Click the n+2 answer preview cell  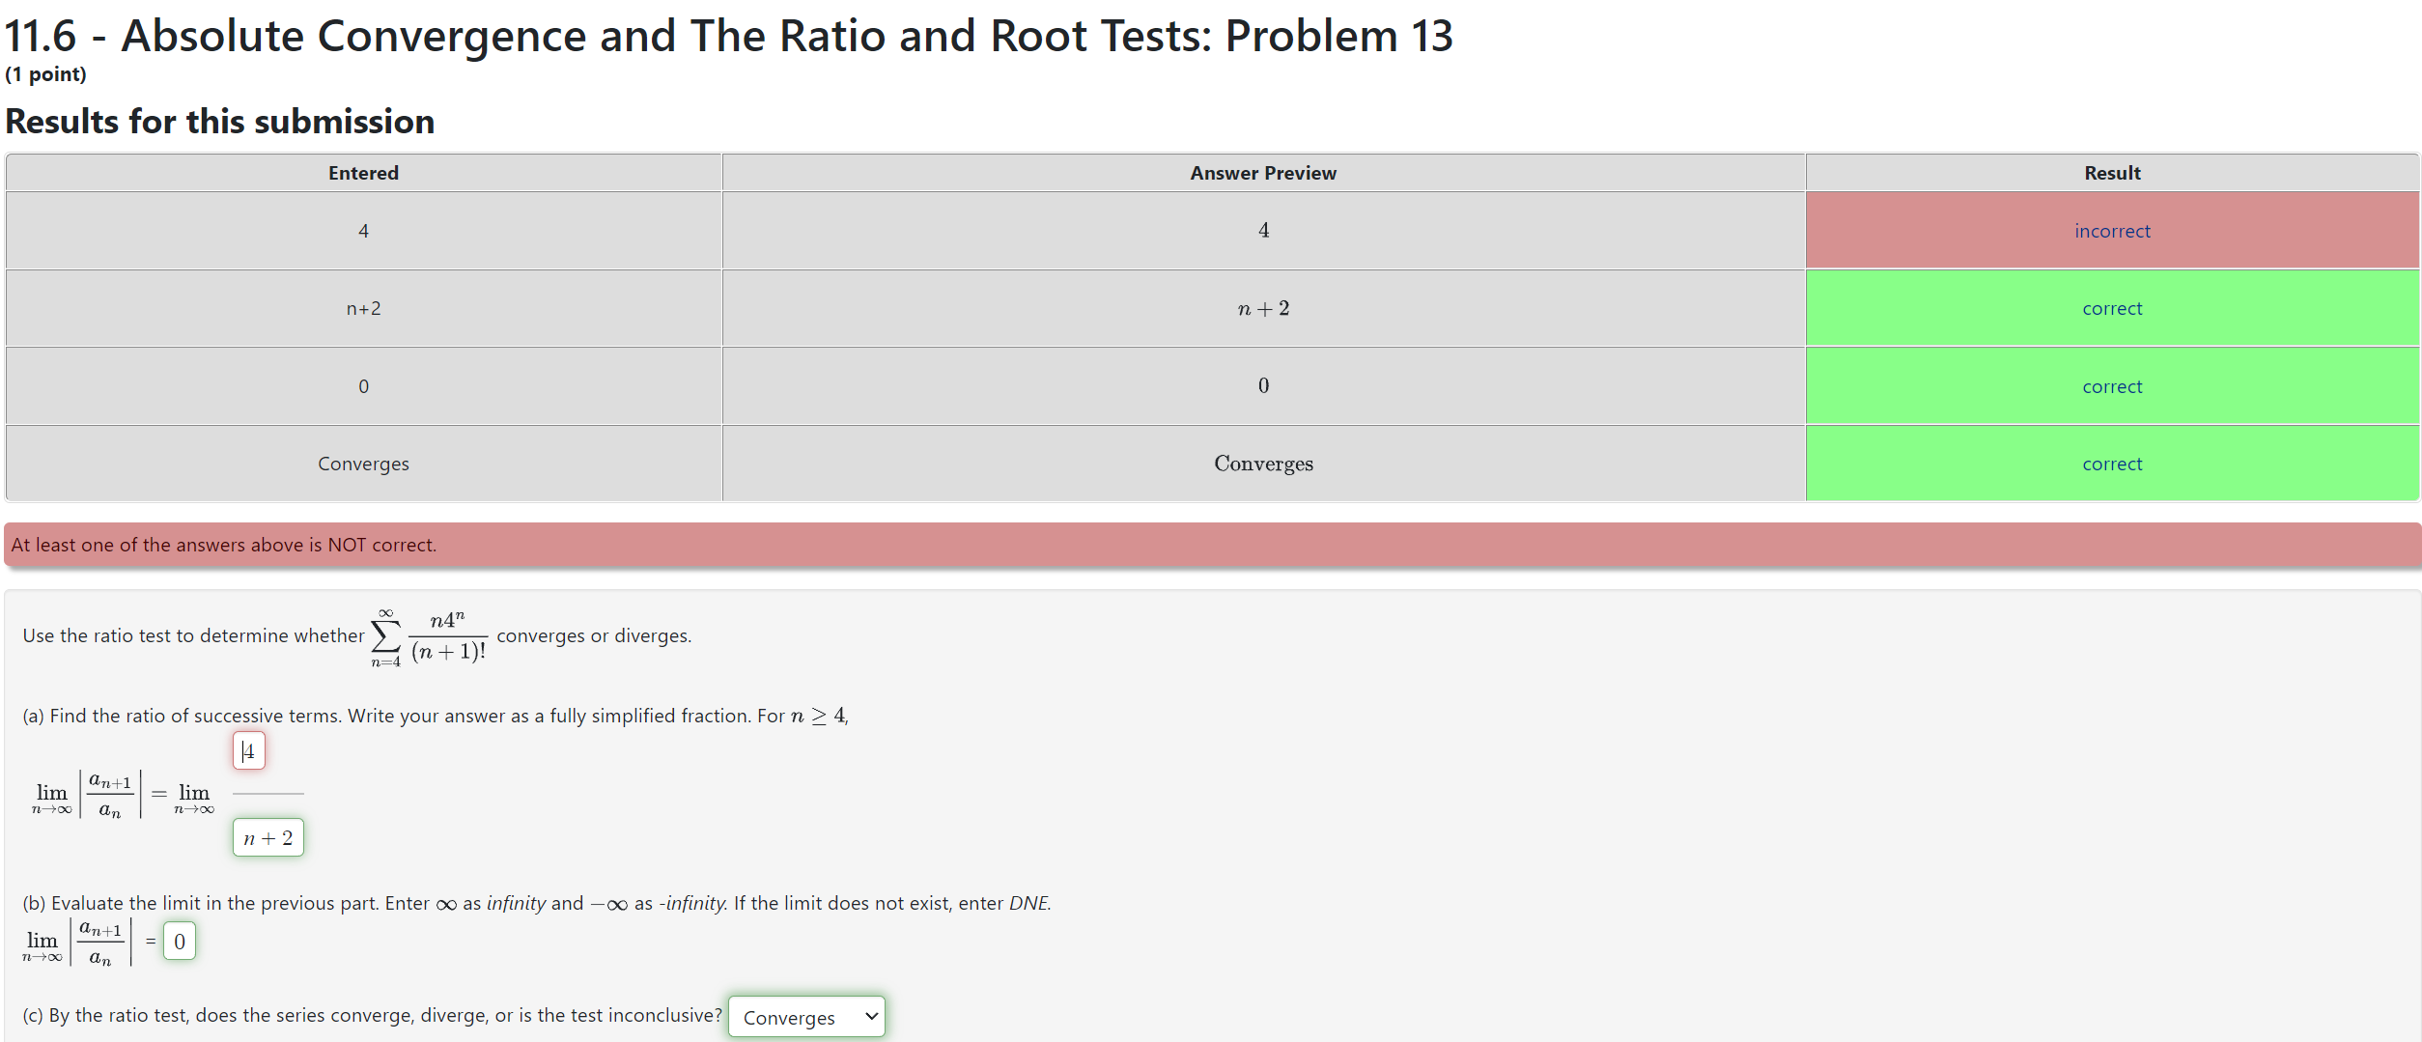coord(1263,308)
